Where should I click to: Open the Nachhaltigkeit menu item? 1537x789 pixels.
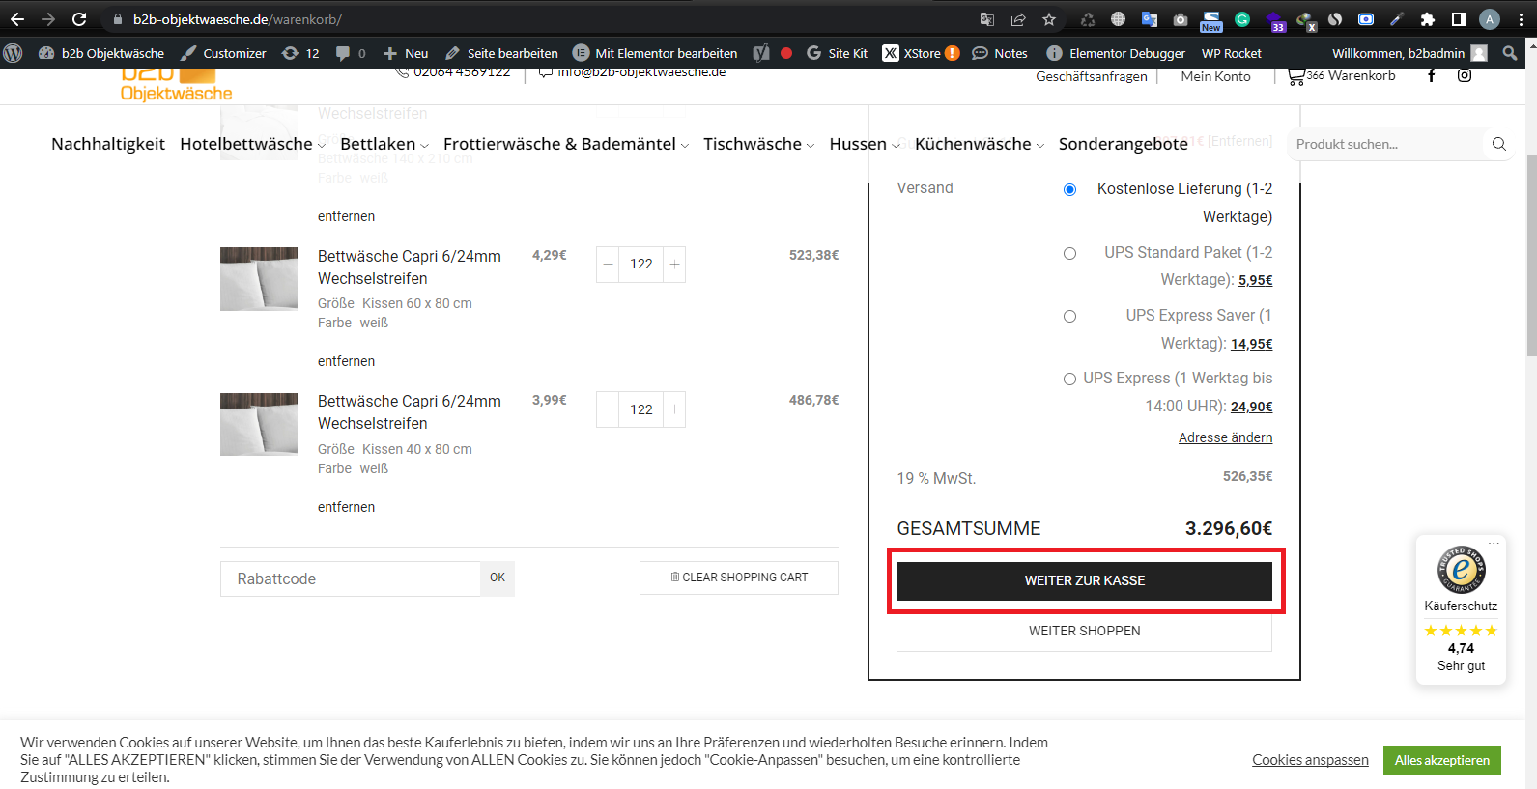coord(108,144)
